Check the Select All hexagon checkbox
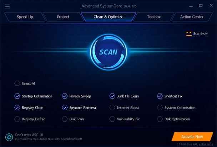Image resolution: width=217 pixels, height=147 pixels. pyautogui.click(x=17, y=83)
